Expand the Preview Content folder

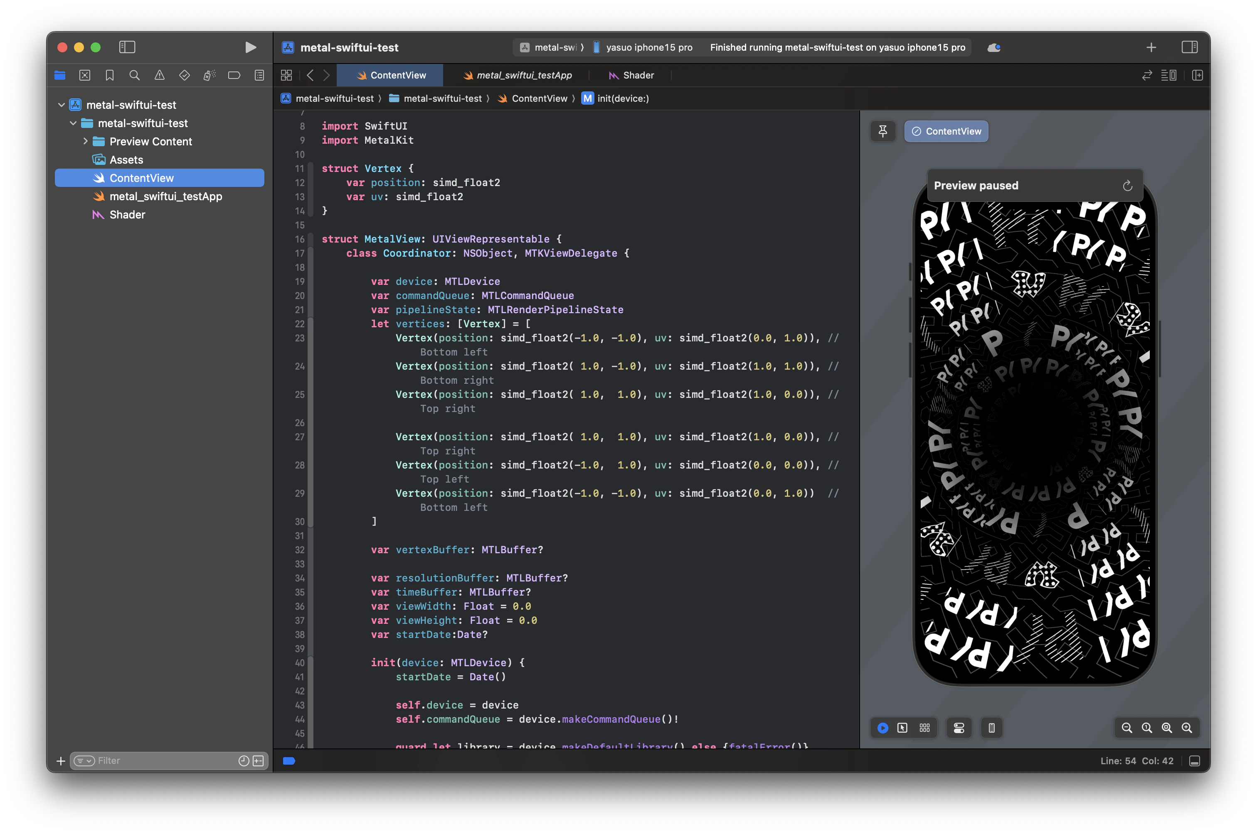click(x=85, y=142)
